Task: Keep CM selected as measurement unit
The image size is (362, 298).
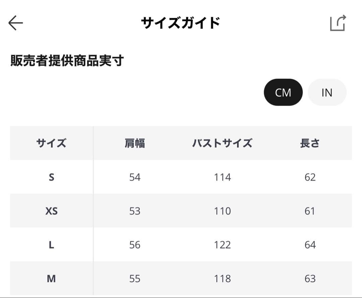Action: [283, 92]
